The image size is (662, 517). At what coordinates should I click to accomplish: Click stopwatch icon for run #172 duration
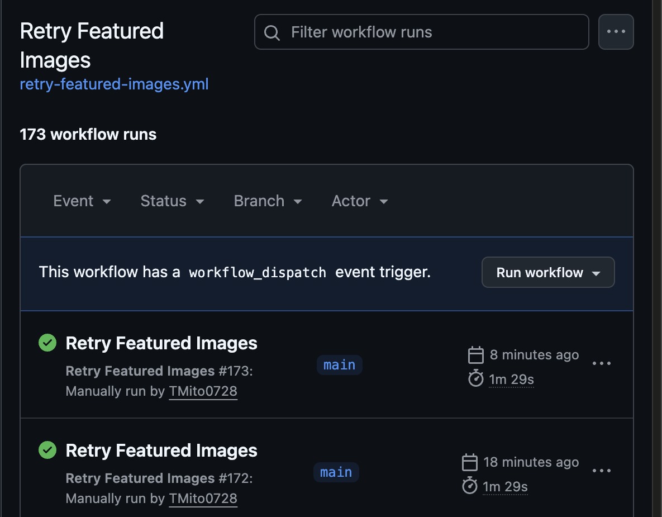(469, 486)
